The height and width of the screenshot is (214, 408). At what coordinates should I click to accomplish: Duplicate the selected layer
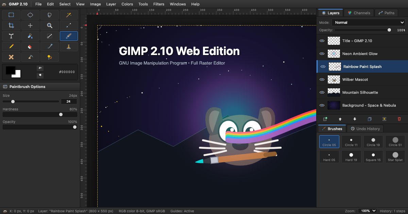370,119
